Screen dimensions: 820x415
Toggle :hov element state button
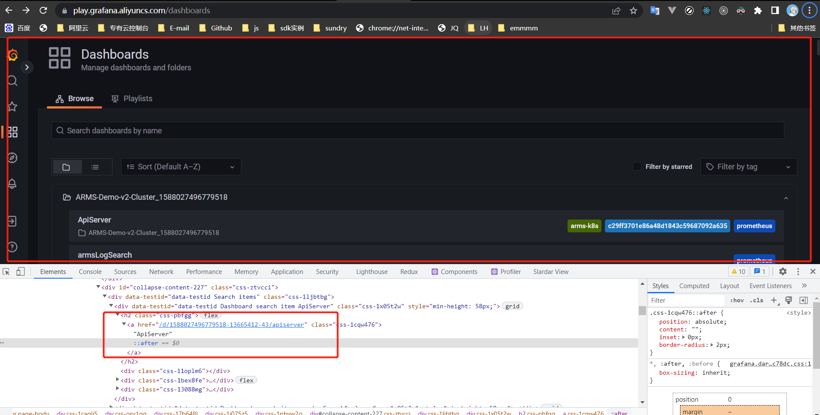tap(737, 301)
